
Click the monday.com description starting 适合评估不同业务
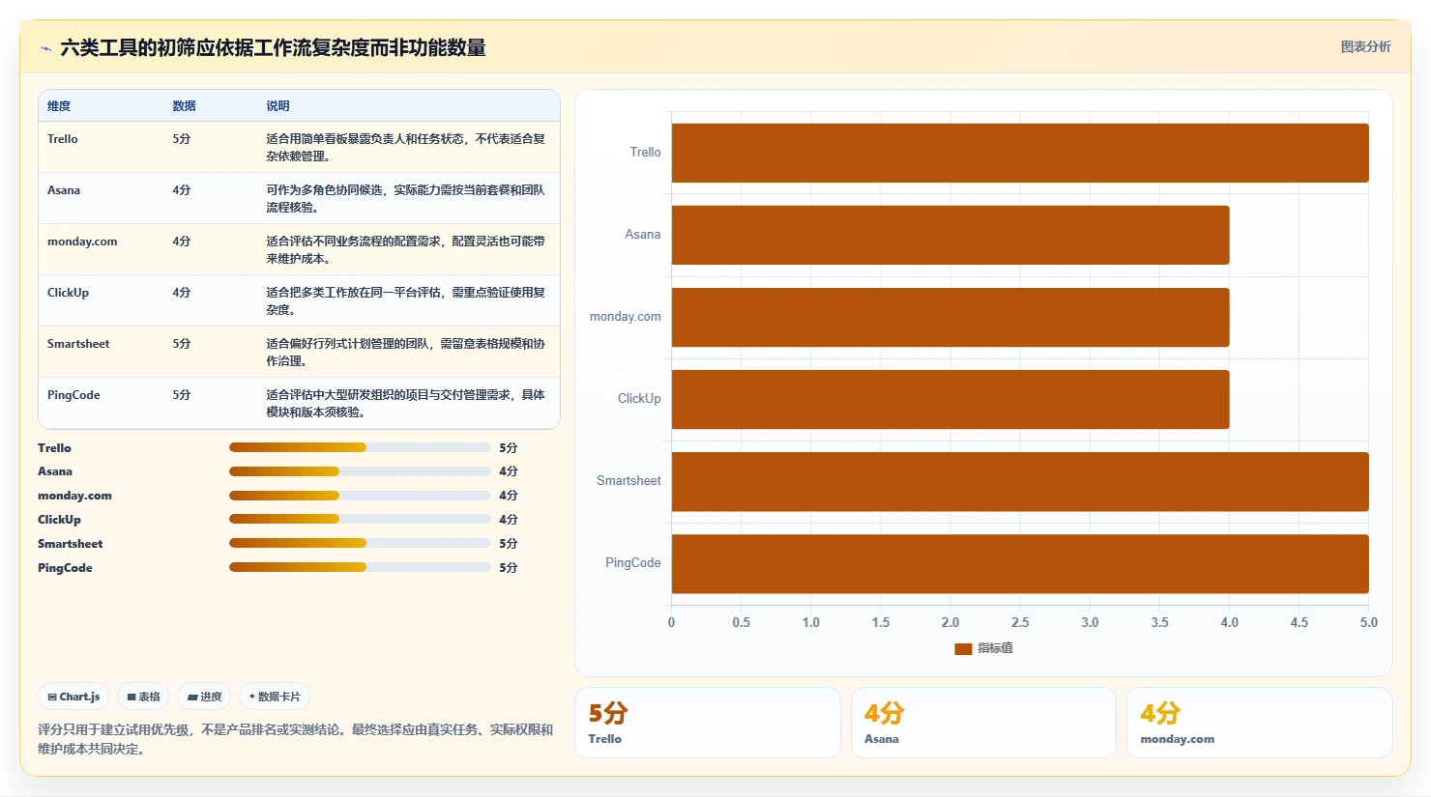point(406,250)
